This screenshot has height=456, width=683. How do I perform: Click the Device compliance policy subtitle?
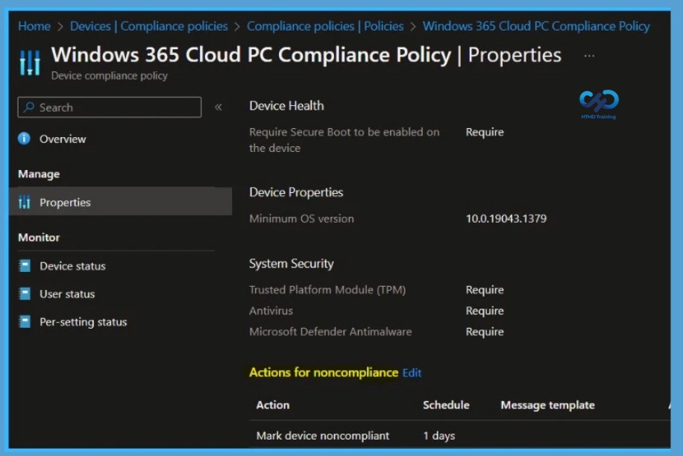pos(110,76)
